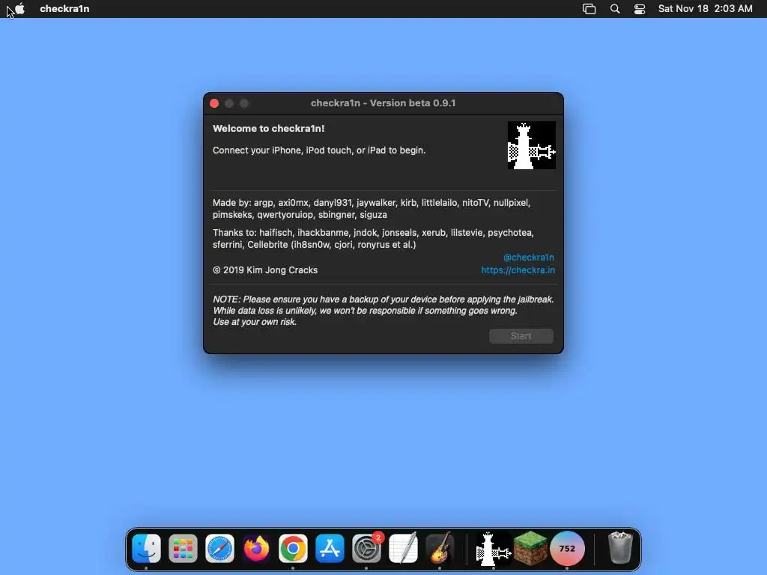The width and height of the screenshot is (767, 575).
Task: Open Finder from the Dock
Action: click(146, 548)
